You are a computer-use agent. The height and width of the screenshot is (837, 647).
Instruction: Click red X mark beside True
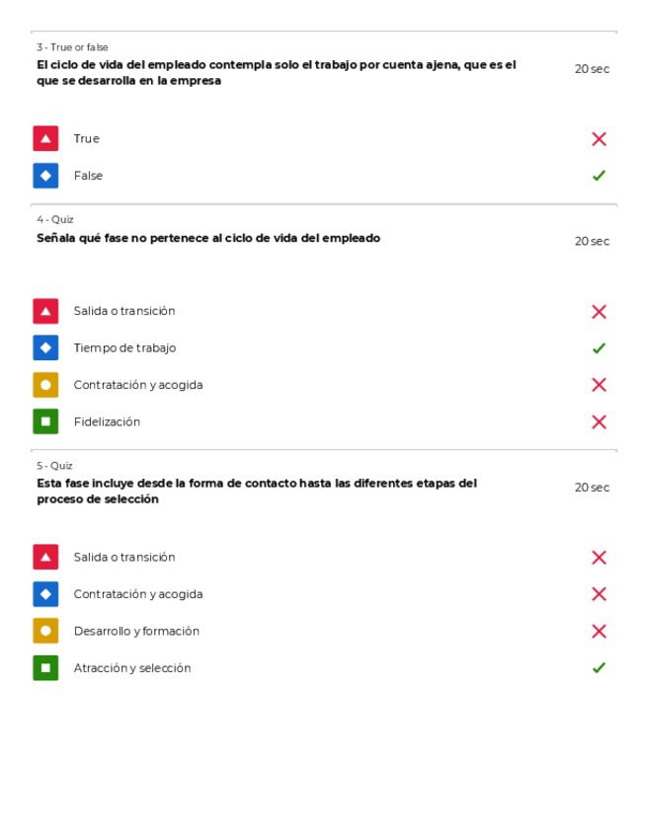tap(599, 139)
